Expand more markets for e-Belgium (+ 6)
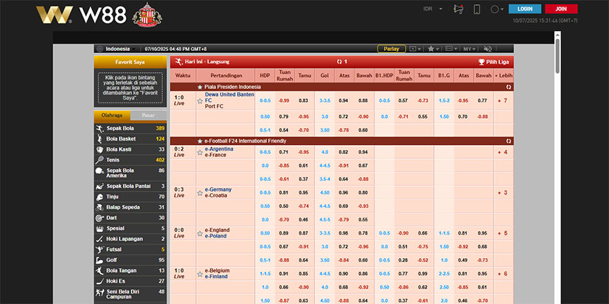The height and width of the screenshot is (304, 609). (503, 274)
